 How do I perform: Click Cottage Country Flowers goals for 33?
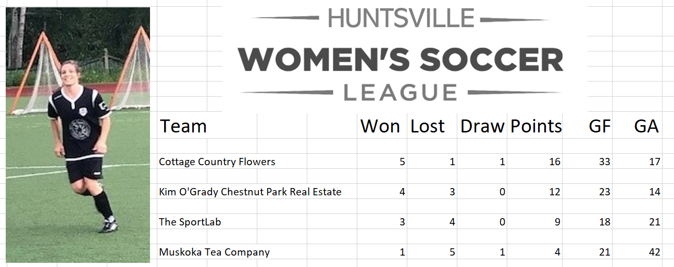click(605, 162)
